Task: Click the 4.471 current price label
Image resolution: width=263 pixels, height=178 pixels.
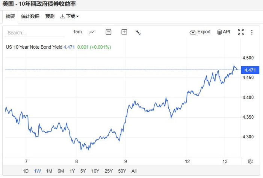Action: coord(250,70)
